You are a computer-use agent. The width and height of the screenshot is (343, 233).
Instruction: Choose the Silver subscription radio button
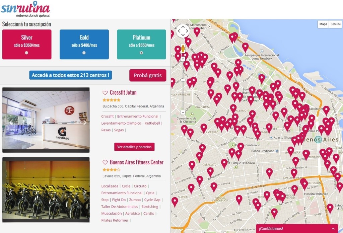coord(26,53)
